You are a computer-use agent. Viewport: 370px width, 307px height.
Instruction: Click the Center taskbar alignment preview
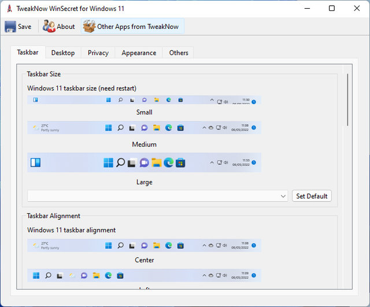[144, 245]
